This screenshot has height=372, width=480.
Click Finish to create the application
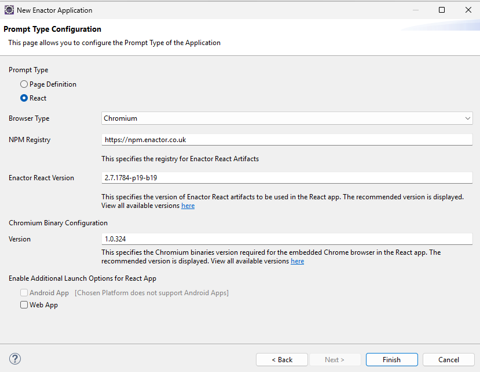pyautogui.click(x=391, y=359)
